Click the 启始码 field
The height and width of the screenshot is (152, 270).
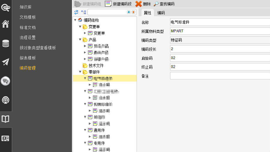click(220, 58)
